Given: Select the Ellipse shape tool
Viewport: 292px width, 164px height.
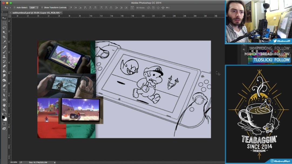Looking at the screenshot, I should [x=4, y=100].
